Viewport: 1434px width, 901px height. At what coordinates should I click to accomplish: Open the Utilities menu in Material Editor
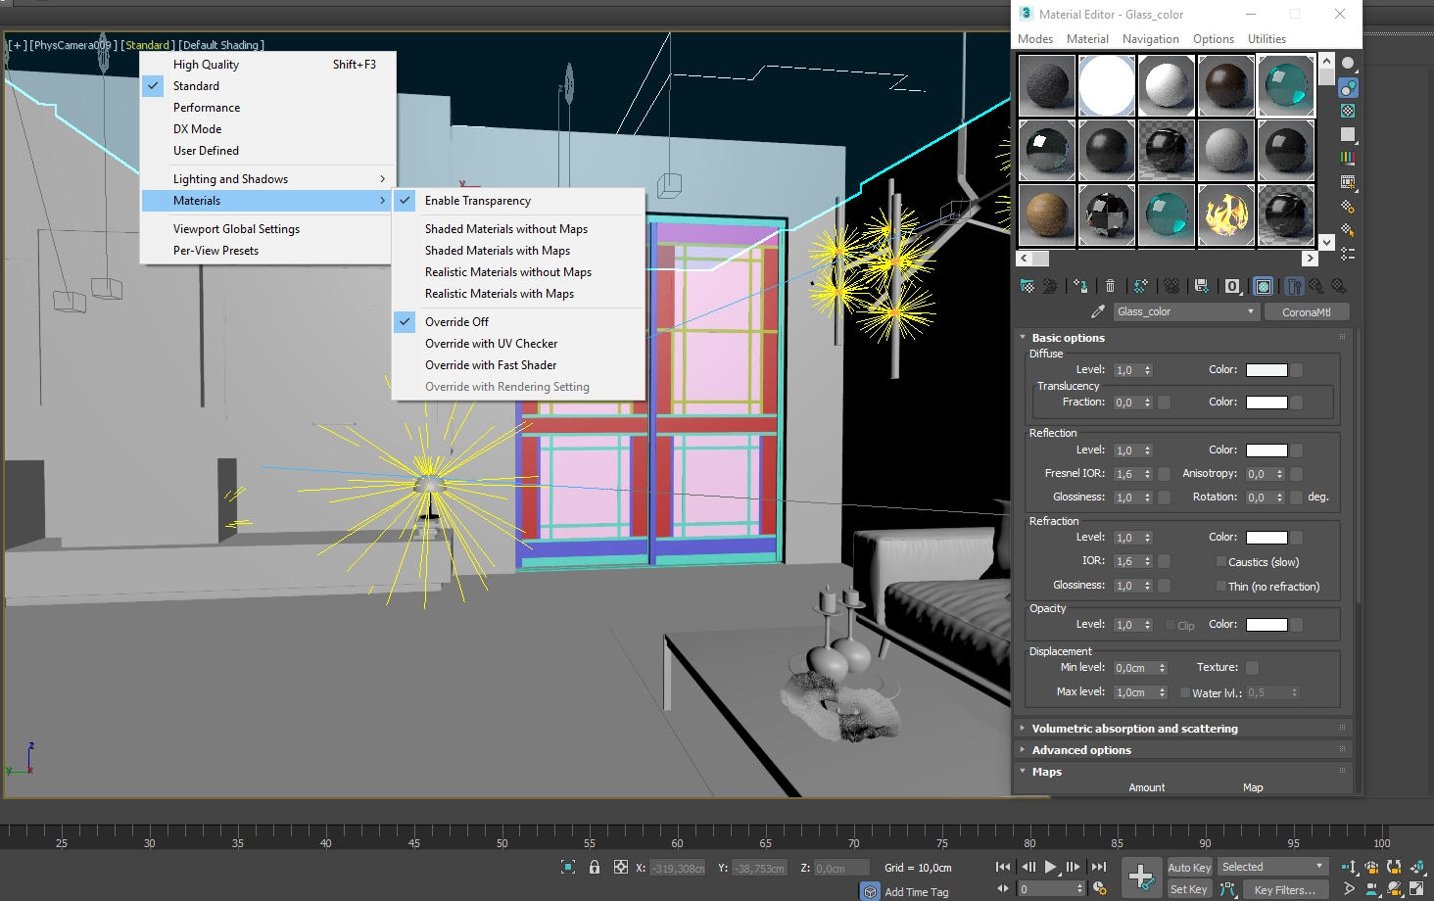click(x=1267, y=39)
